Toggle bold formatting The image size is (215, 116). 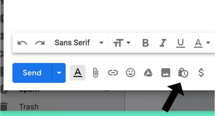145,43
